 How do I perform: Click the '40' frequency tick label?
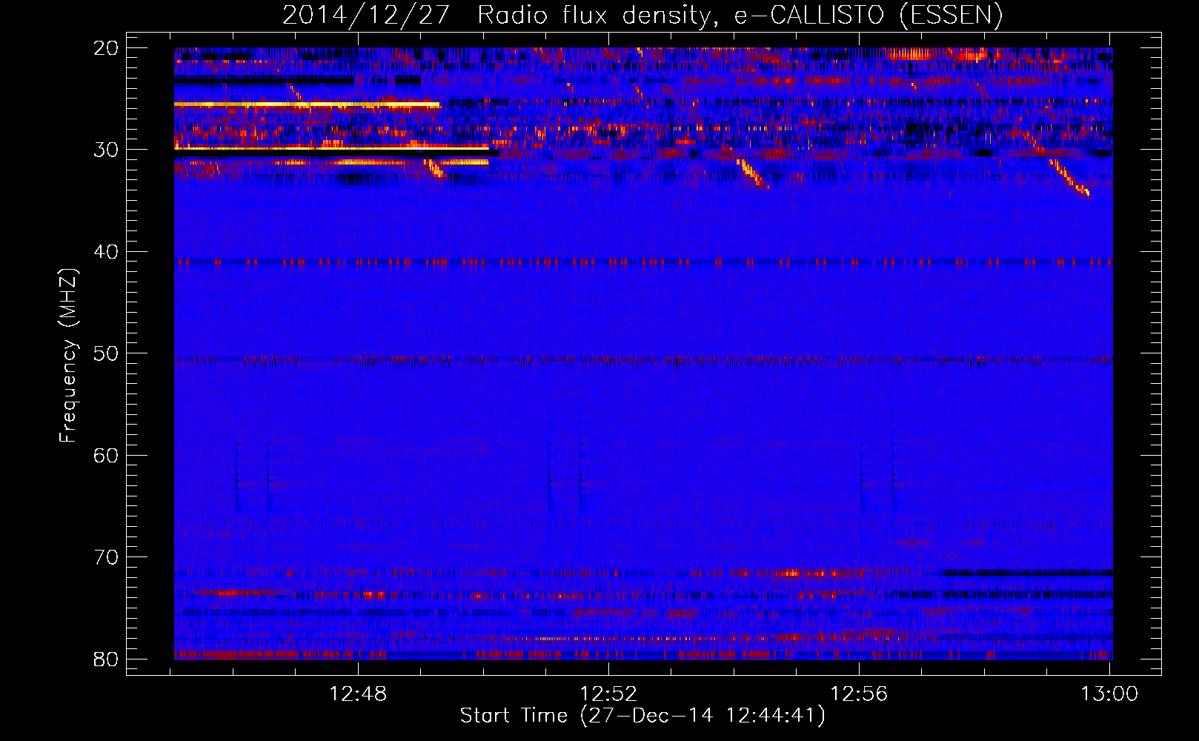coord(107,252)
